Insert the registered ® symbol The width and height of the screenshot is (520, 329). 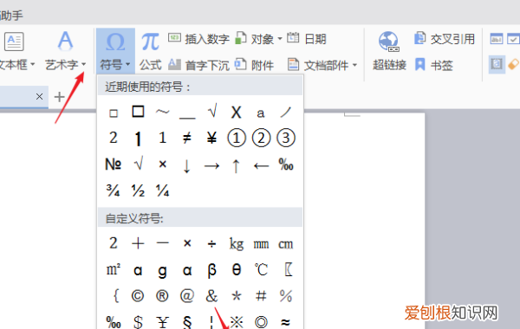(x=163, y=295)
